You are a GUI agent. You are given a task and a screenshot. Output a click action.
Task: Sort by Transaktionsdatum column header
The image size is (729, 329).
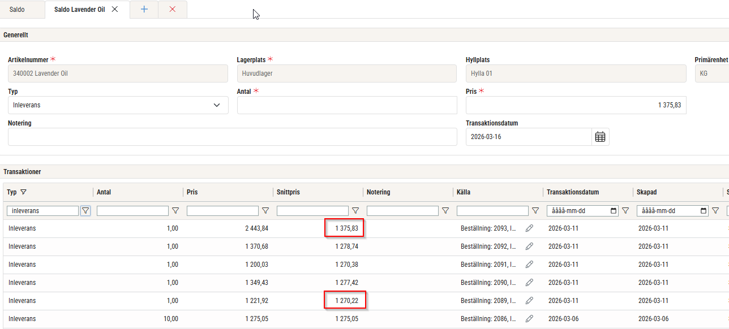click(572, 192)
